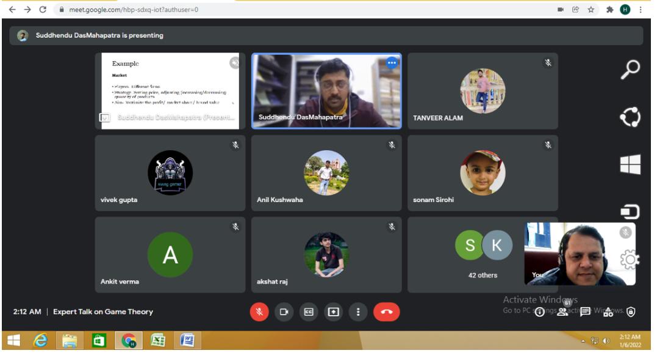Click the Present now screen share icon
The image size is (657, 353).
tap(333, 312)
